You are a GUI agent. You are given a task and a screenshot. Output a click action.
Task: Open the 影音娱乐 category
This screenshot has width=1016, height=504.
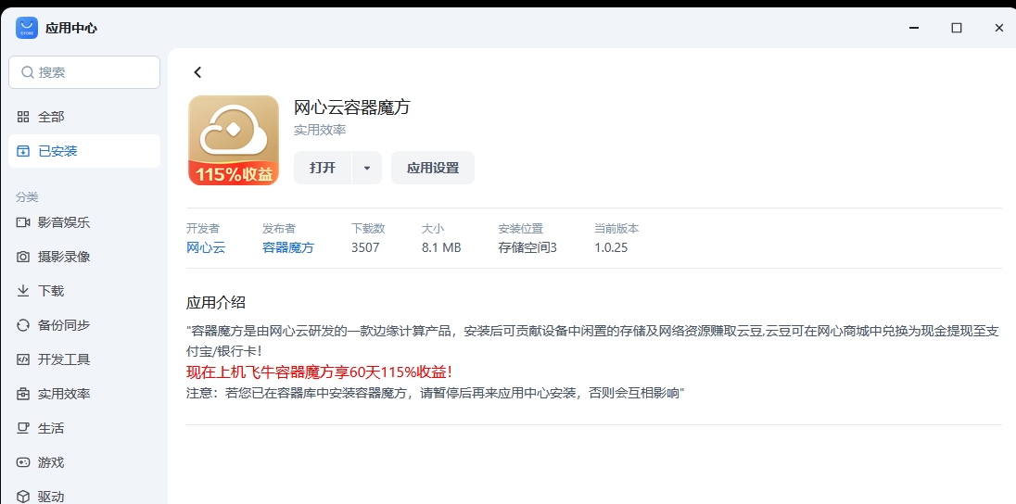84,222
